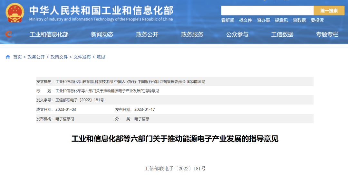The height and width of the screenshot is (175, 348).
Task: Click the search input field
Action: pos(267,11)
